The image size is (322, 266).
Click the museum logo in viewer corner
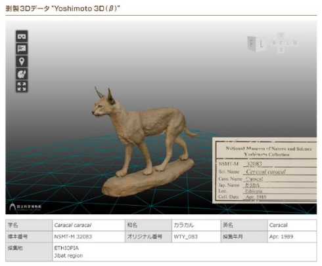click(x=25, y=207)
